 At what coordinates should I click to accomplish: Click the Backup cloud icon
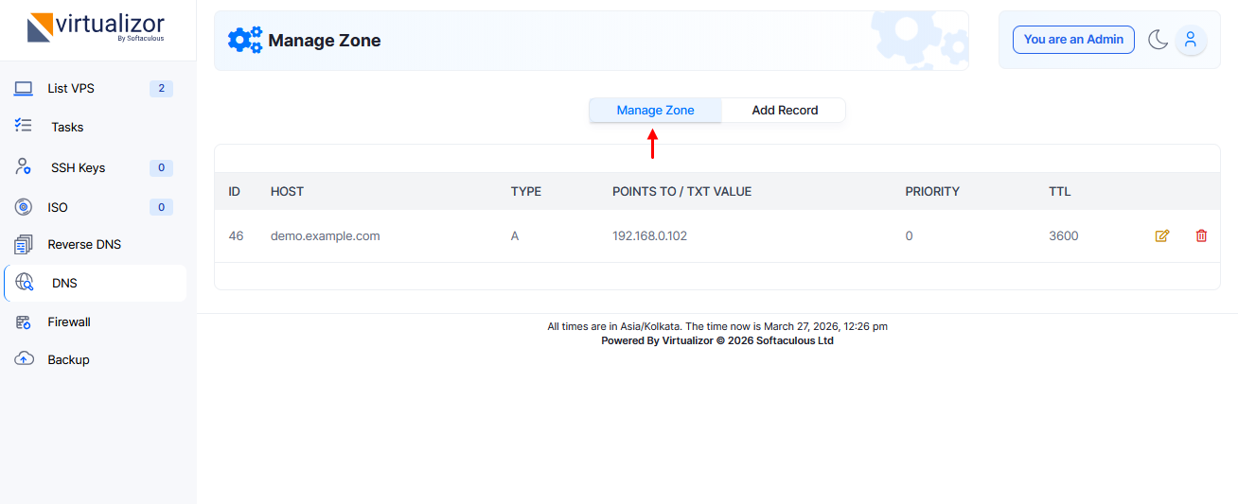click(24, 359)
